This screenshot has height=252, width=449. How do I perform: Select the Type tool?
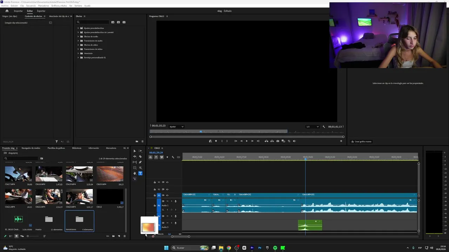pyautogui.click(x=140, y=173)
